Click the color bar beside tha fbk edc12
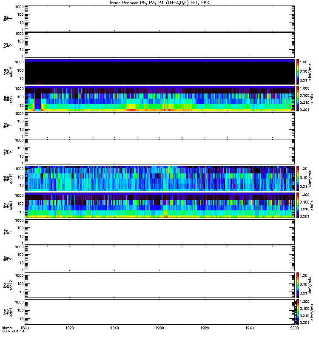Screen dimensions: 319x340 pyautogui.click(x=298, y=72)
